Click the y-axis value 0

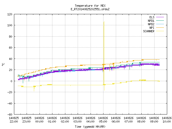11,81
